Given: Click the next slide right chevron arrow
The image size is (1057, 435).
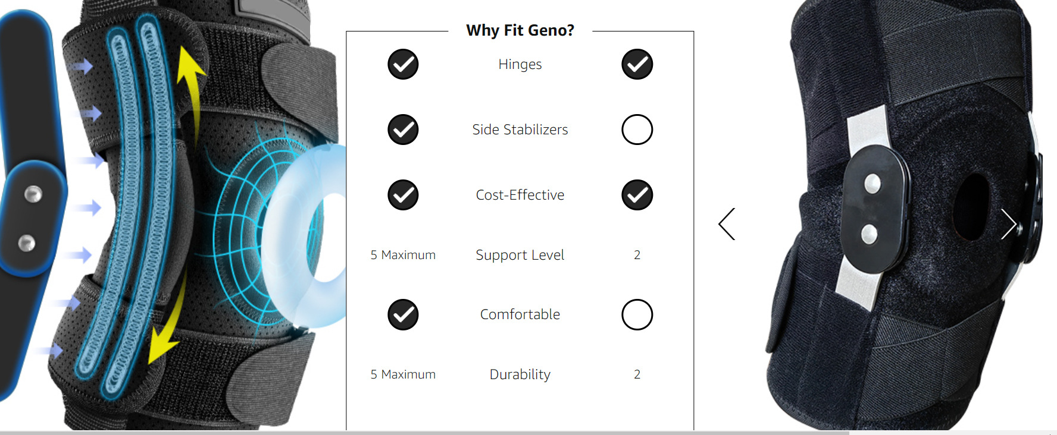Looking at the screenshot, I should tap(1008, 224).
